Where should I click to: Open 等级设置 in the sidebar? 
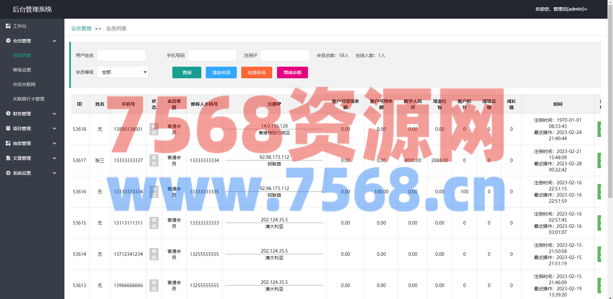click(x=22, y=70)
